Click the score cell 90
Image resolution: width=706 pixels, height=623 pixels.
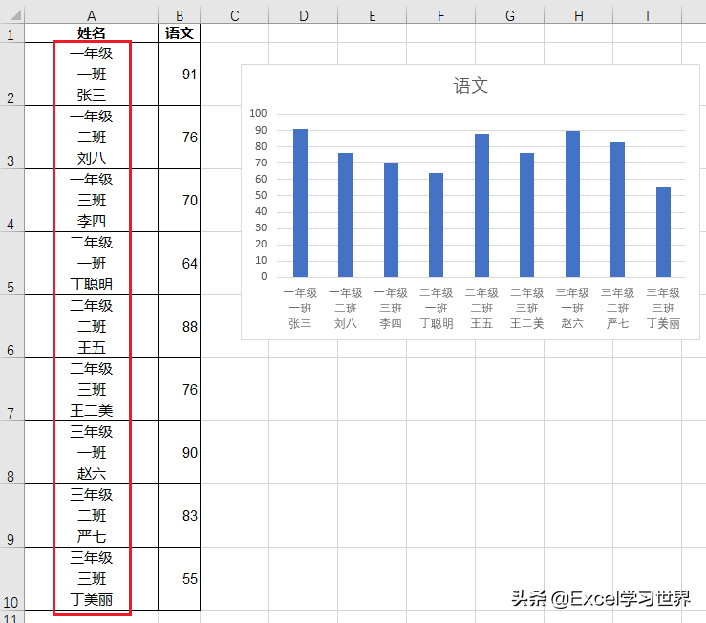pyautogui.click(x=180, y=453)
